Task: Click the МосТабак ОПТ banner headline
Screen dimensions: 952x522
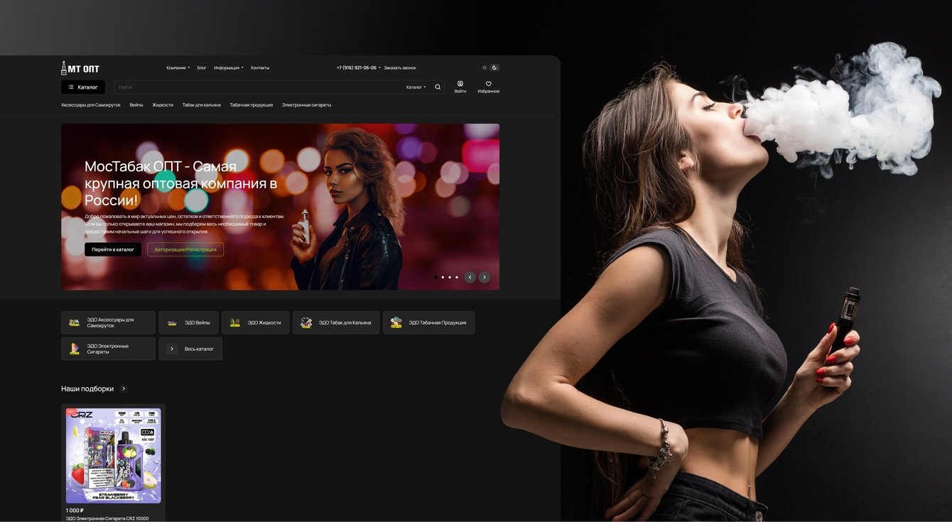Action: (180, 183)
